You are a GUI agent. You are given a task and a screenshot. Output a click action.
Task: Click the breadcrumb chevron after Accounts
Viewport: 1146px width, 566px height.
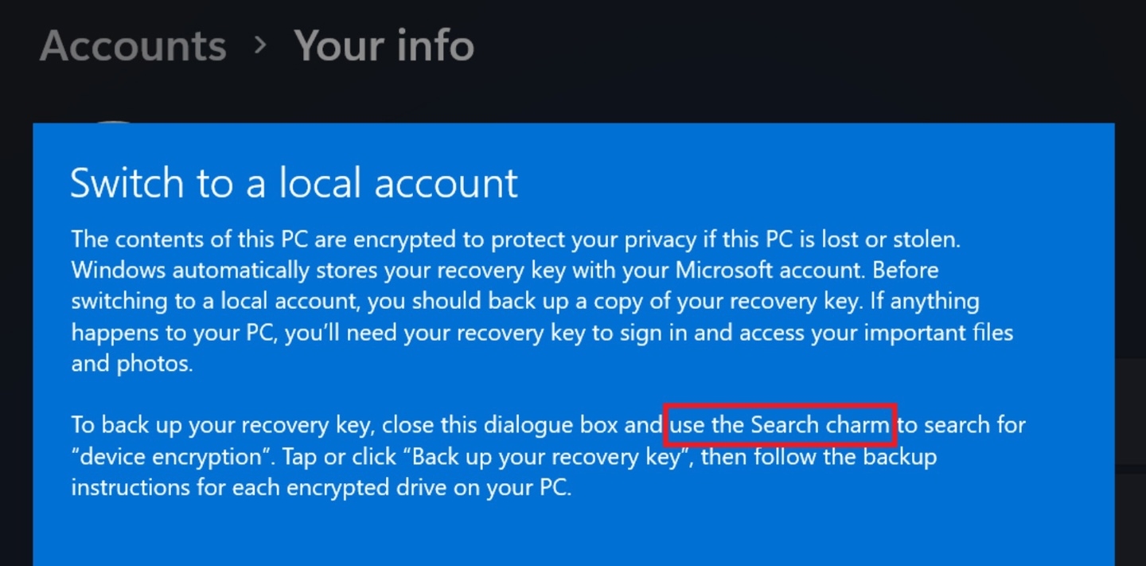pos(260,45)
